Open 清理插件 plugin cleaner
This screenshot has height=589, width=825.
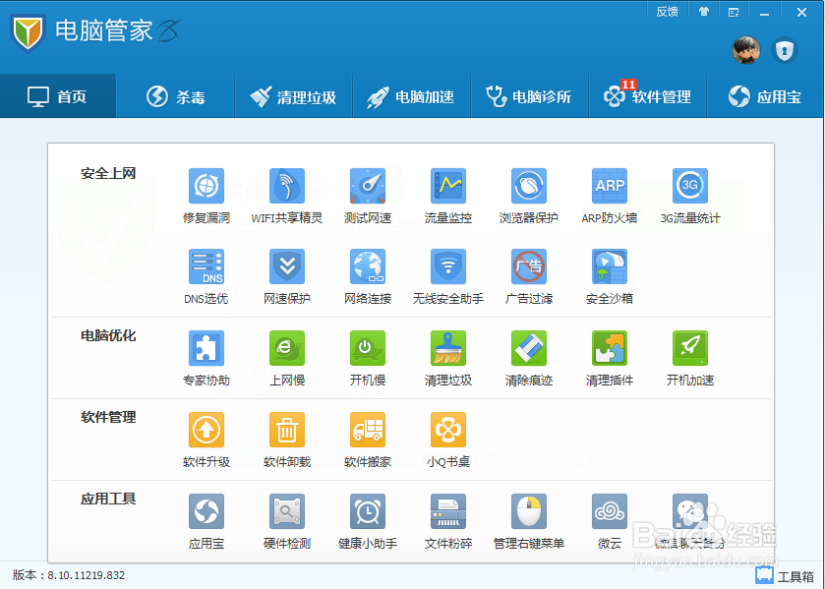pyautogui.click(x=610, y=348)
